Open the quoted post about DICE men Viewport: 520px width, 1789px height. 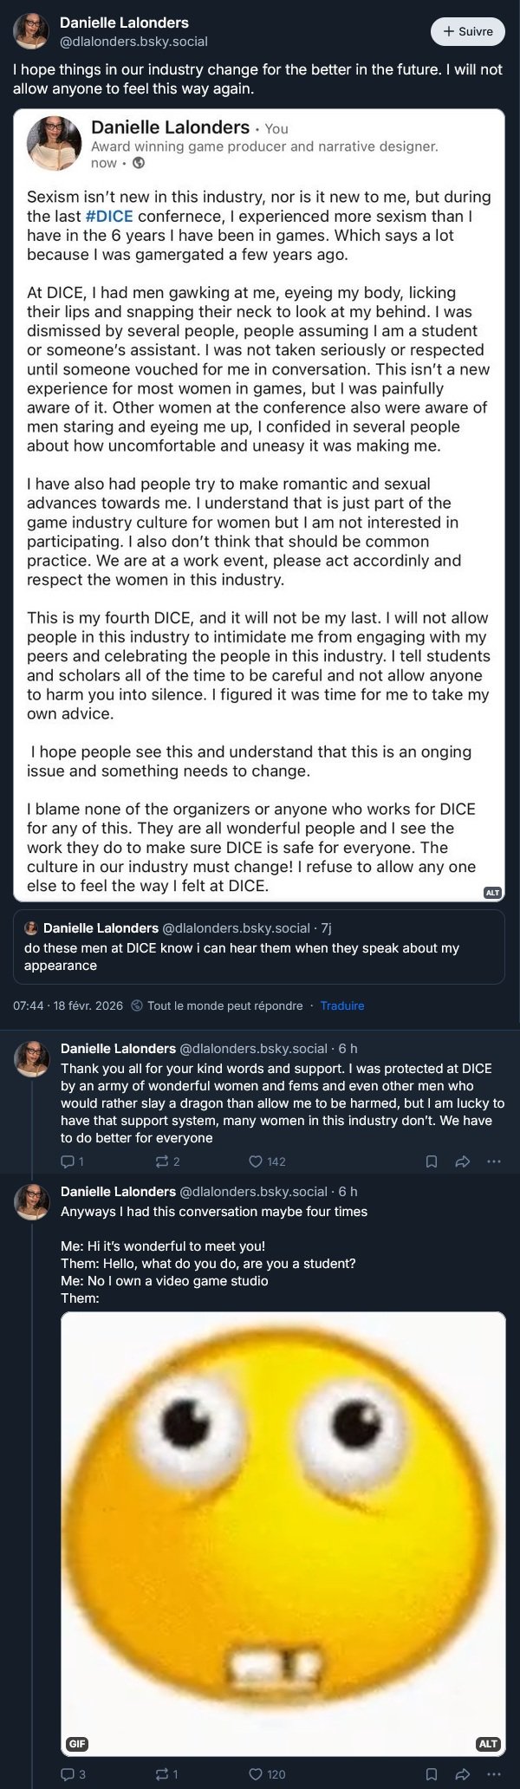[259, 947]
